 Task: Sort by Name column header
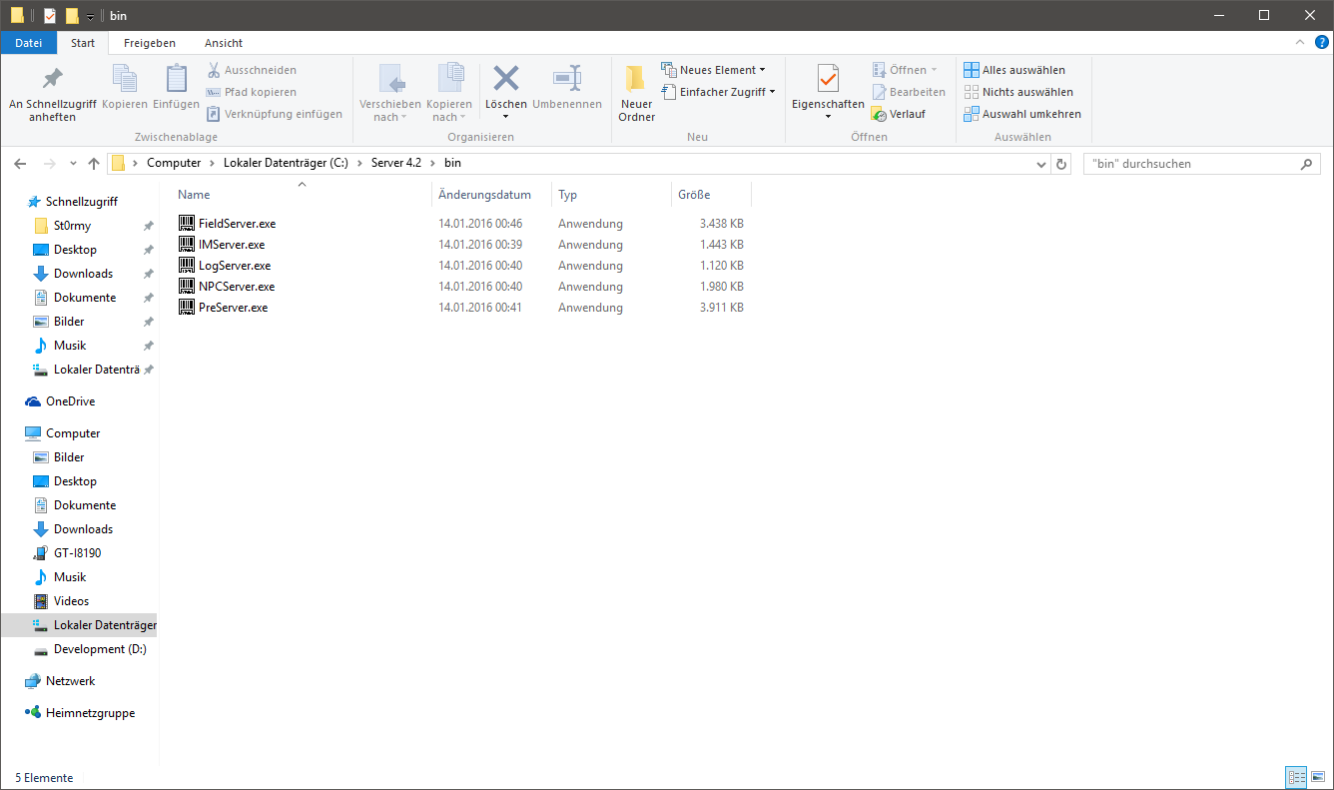click(304, 195)
